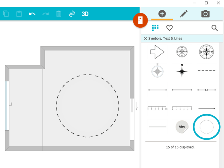
Task: Click the orange door notification badge
Action: (141, 20)
